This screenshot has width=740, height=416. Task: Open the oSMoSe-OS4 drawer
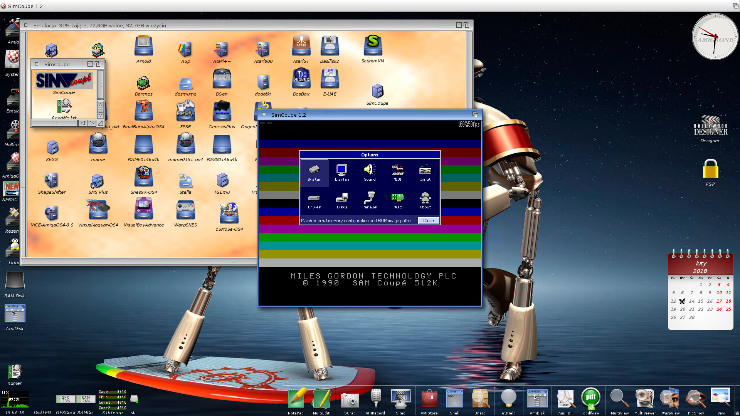click(x=229, y=216)
